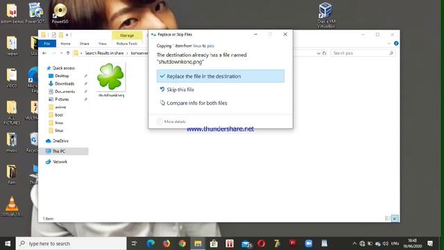Open Task View on the taskbar

point(134,244)
